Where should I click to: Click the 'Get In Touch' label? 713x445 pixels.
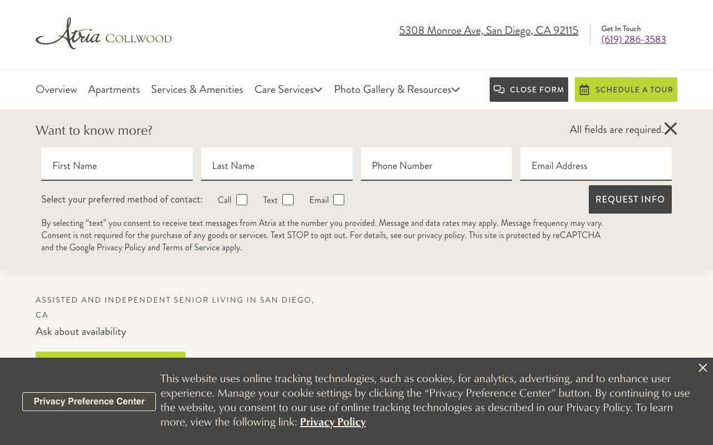pos(621,28)
